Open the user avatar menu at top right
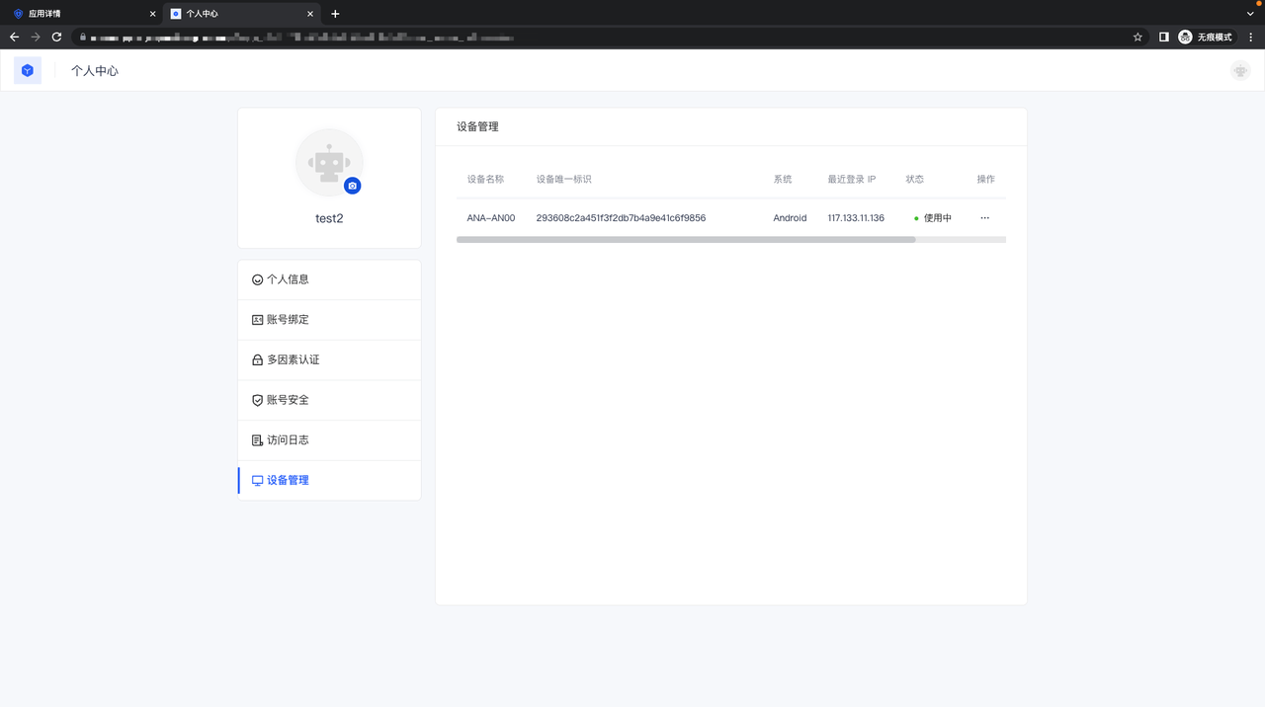The width and height of the screenshot is (1265, 707). [1239, 71]
